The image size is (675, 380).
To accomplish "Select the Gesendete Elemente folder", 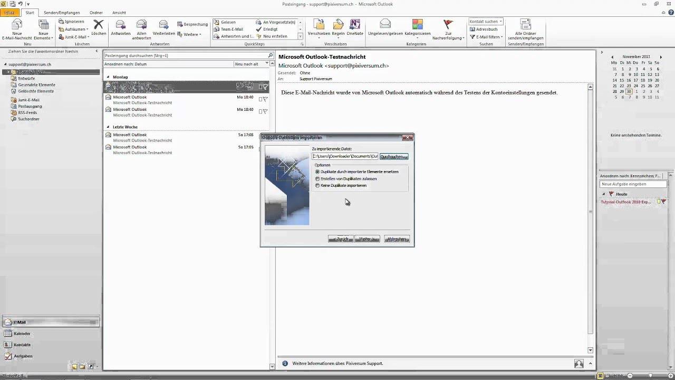I will point(36,84).
